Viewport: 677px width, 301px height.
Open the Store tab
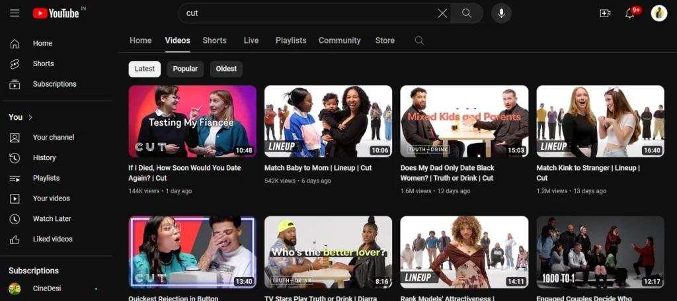(385, 40)
